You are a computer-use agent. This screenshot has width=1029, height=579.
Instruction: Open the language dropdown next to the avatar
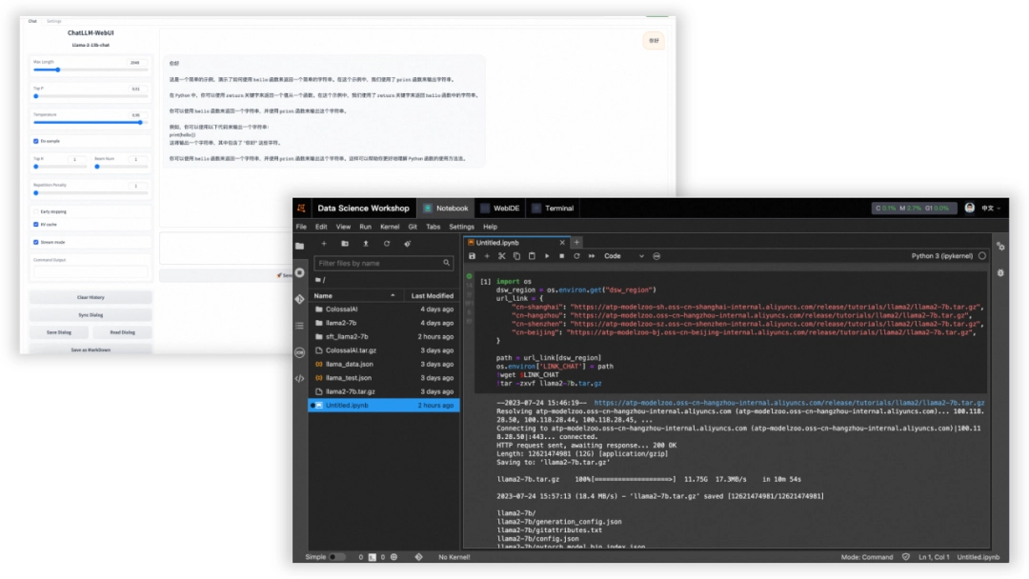pos(992,208)
